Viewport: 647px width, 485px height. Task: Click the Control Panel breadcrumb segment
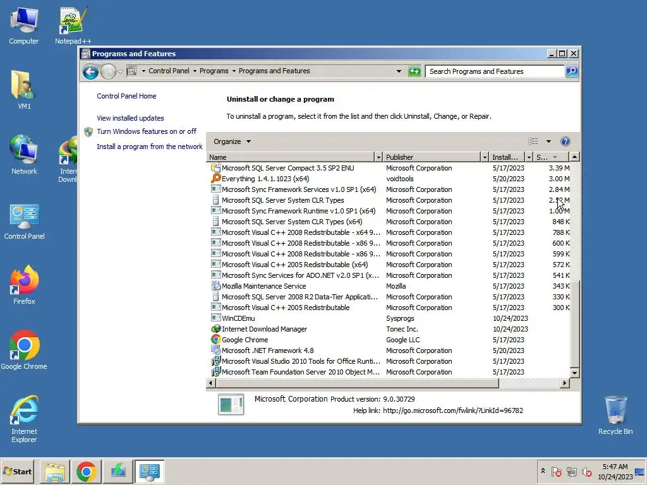169,71
